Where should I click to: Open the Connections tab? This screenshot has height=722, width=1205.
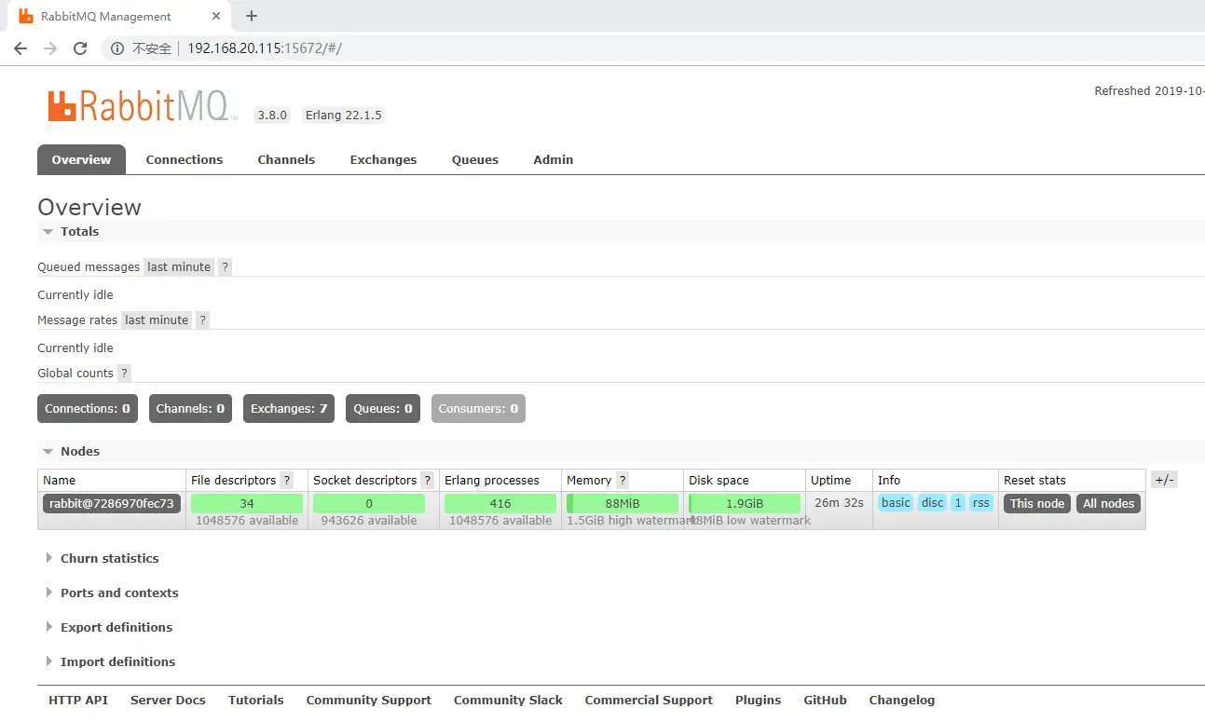coord(185,159)
